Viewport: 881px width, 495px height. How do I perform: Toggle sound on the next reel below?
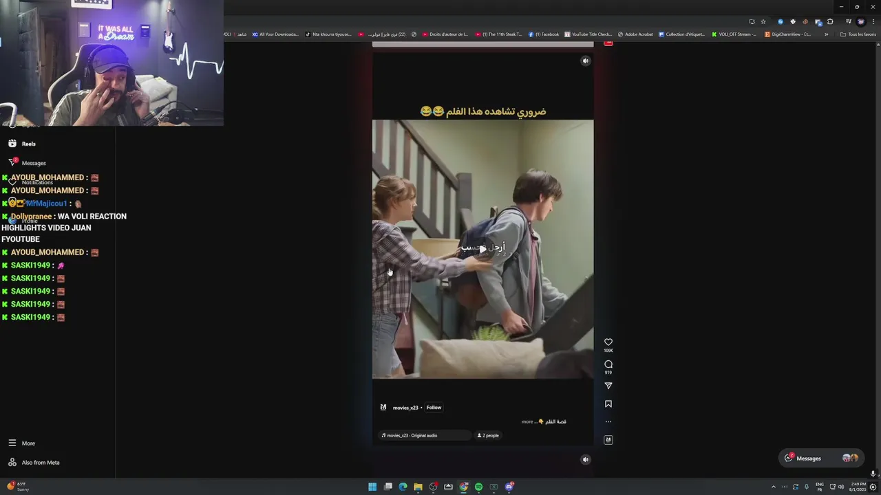tap(586, 459)
